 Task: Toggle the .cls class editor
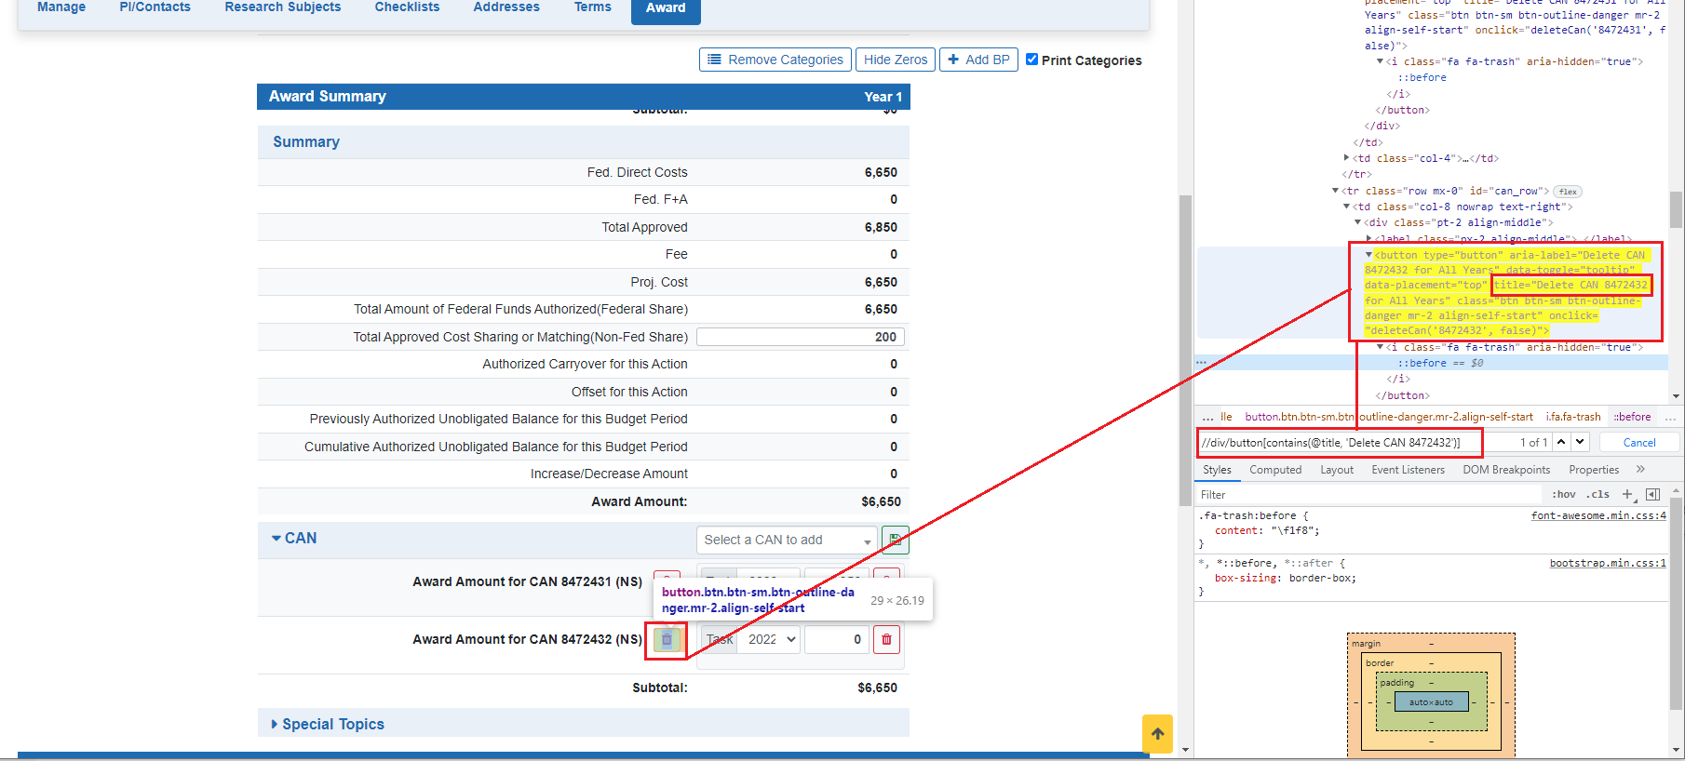(1597, 495)
